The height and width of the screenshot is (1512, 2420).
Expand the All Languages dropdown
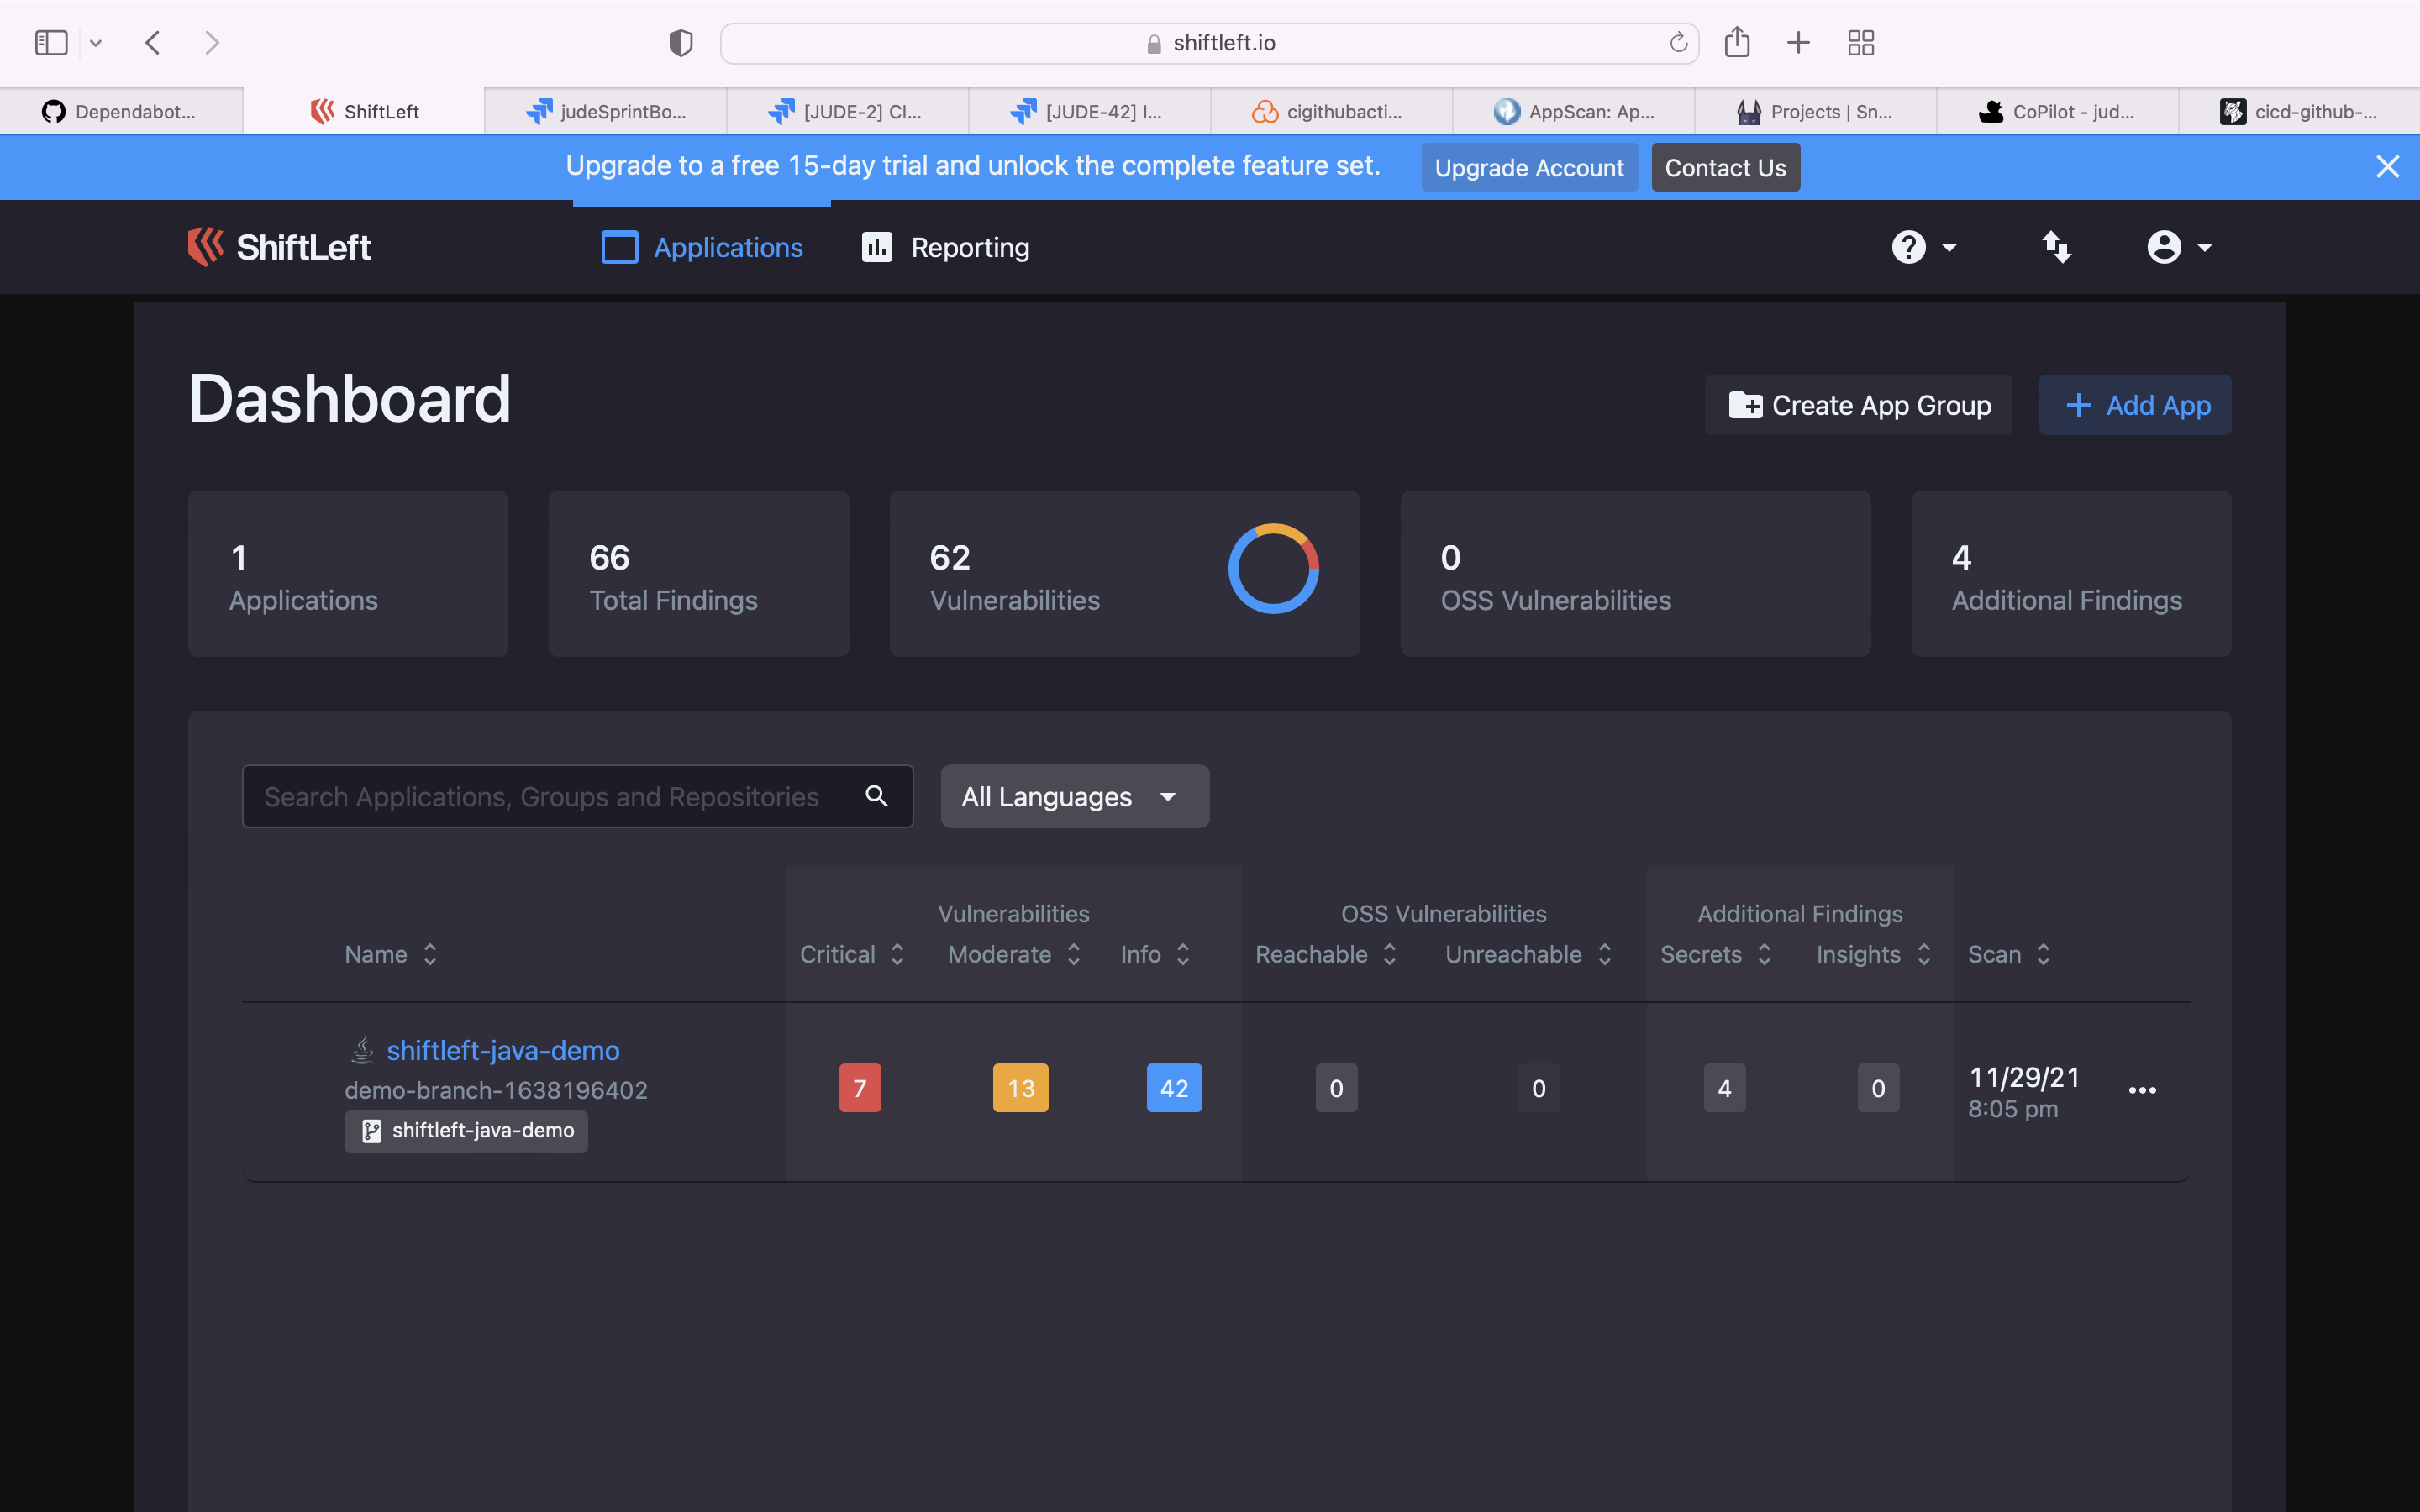click(x=1074, y=797)
